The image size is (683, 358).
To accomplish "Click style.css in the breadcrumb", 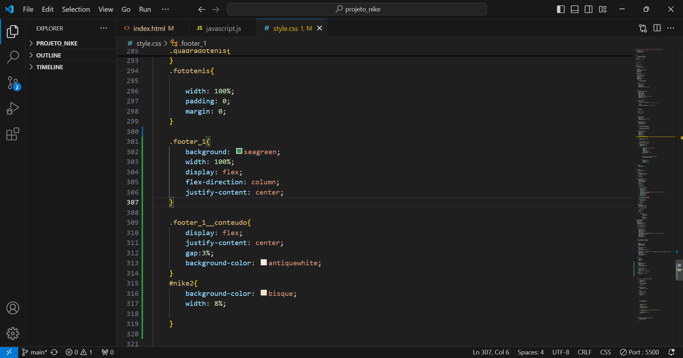I will tap(149, 43).
